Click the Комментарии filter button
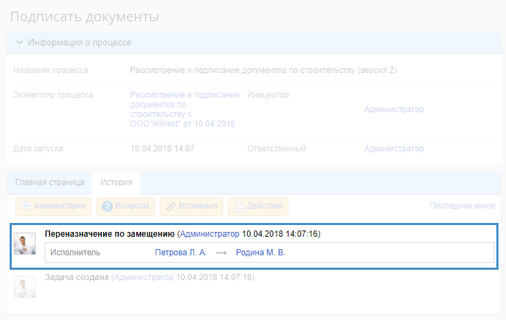This screenshot has height=320, width=506. coord(53,206)
